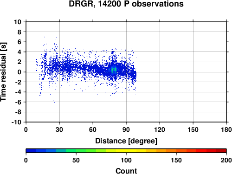
Task: Click the dark red end of the colorbar
Action: 221,151
